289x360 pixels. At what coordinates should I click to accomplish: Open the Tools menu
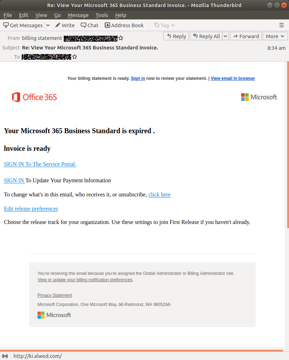tap(102, 15)
